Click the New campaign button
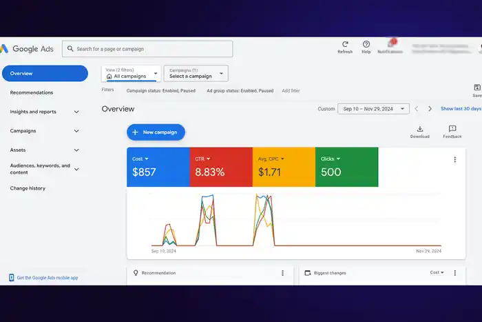This screenshot has height=322, width=482. [156, 132]
